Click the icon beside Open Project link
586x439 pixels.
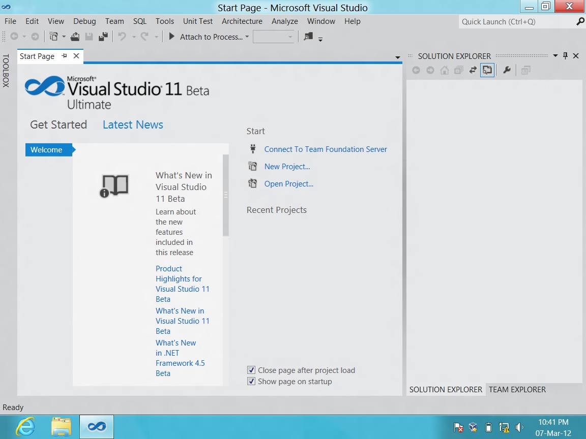[x=253, y=183]
